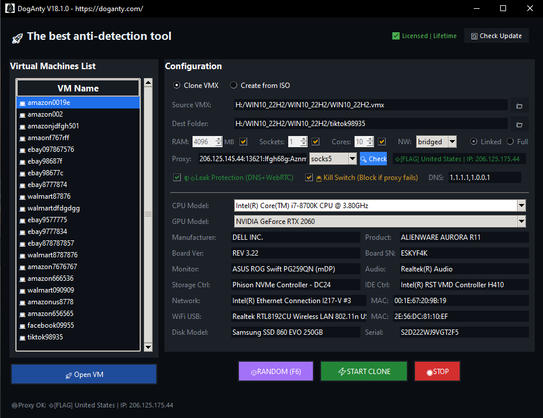Decrease Cores with the down arrow
Viewport: 543px width, 418px height.
pos(370,144)
